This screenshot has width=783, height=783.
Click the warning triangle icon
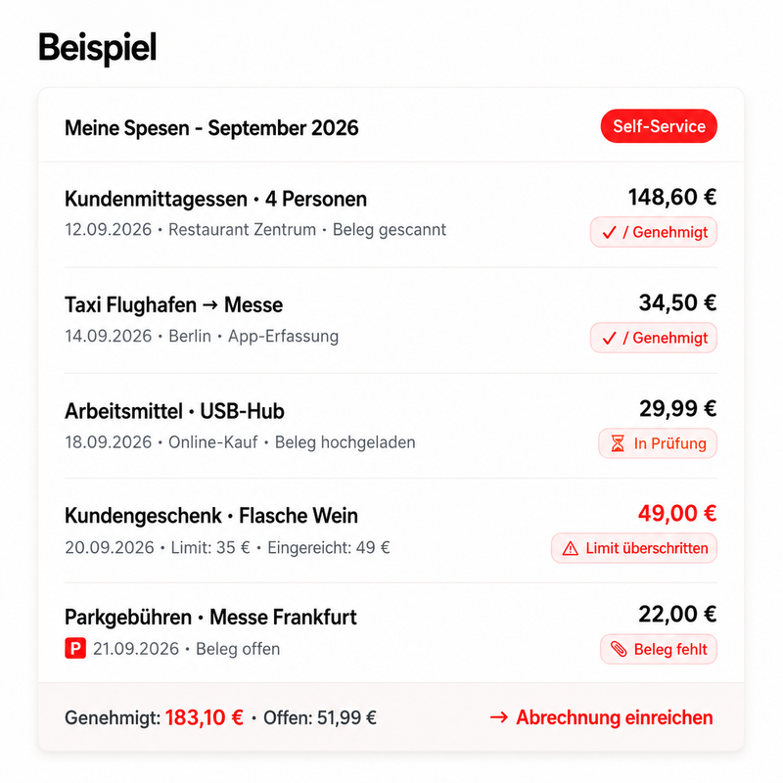pyautogui.click(x=570, y=548)
